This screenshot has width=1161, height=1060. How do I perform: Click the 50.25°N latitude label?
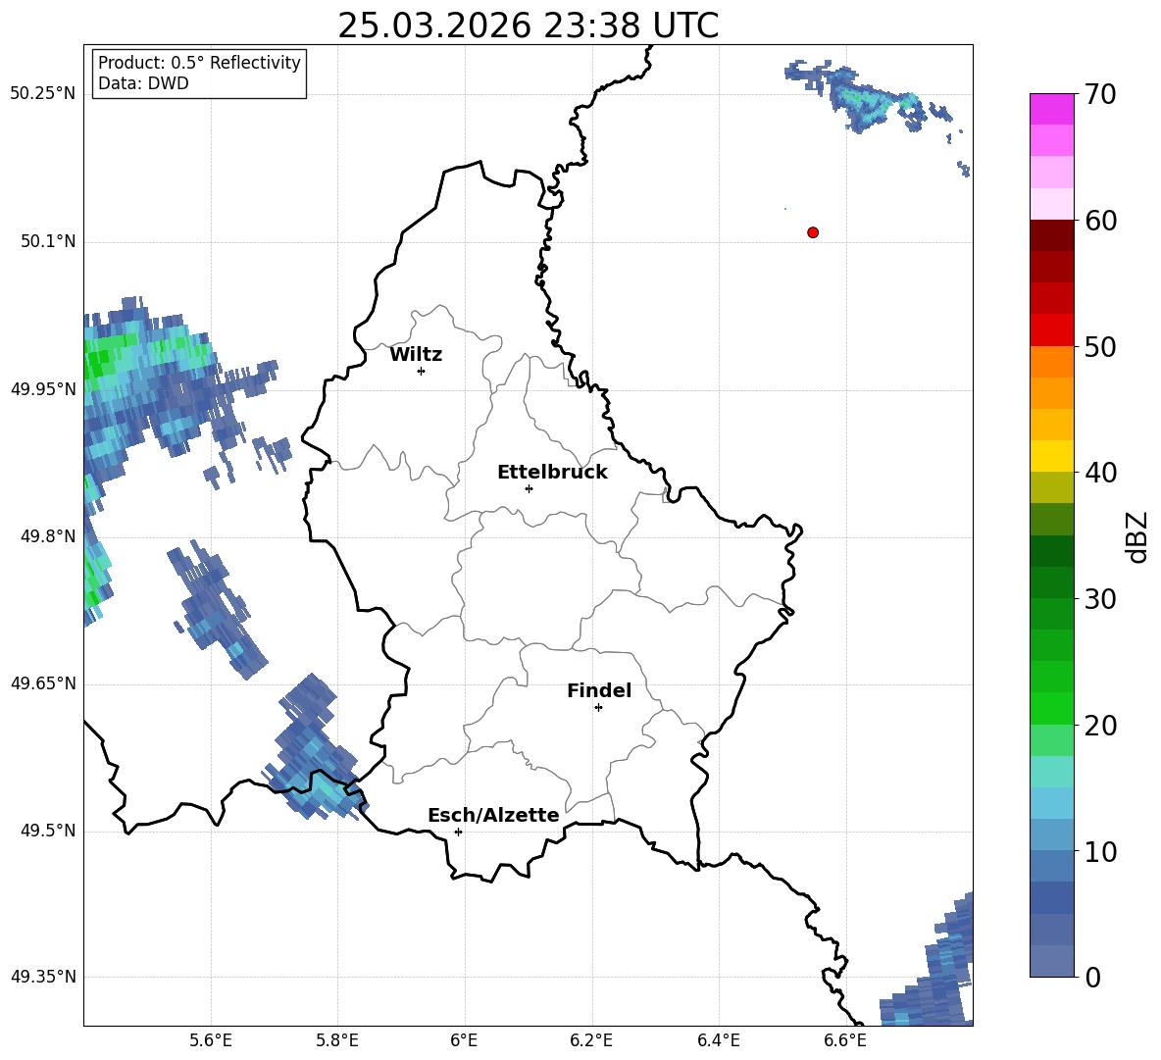tap(43, 94)
